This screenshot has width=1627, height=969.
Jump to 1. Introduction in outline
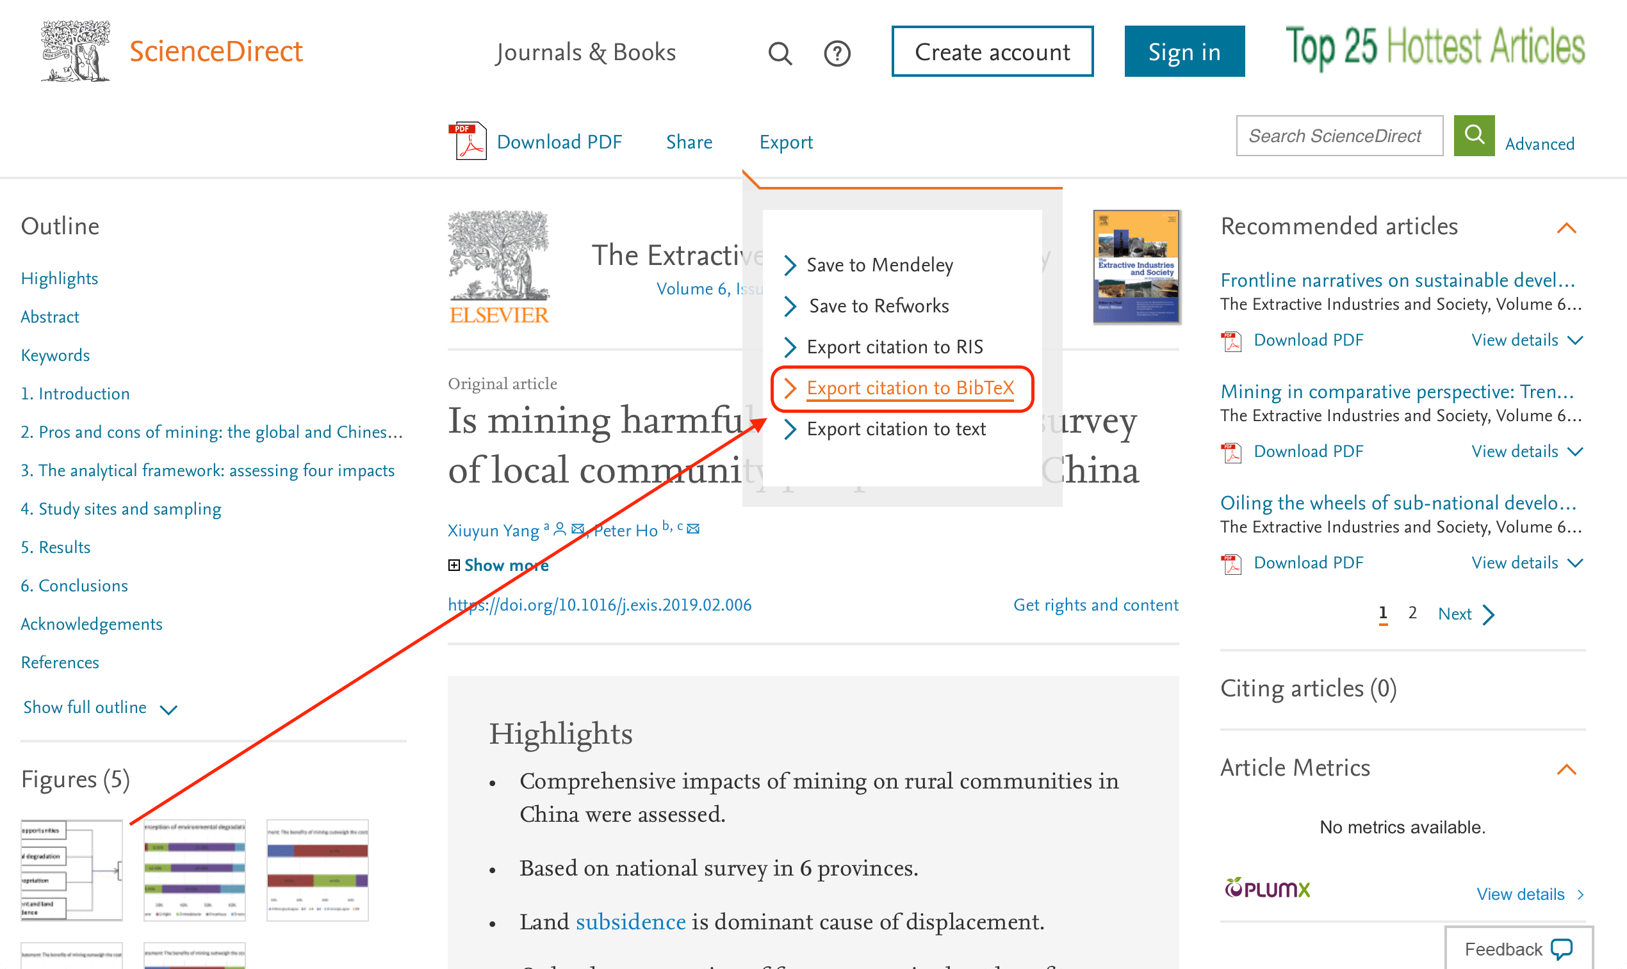pyautogui.click(x=75, y=394)
